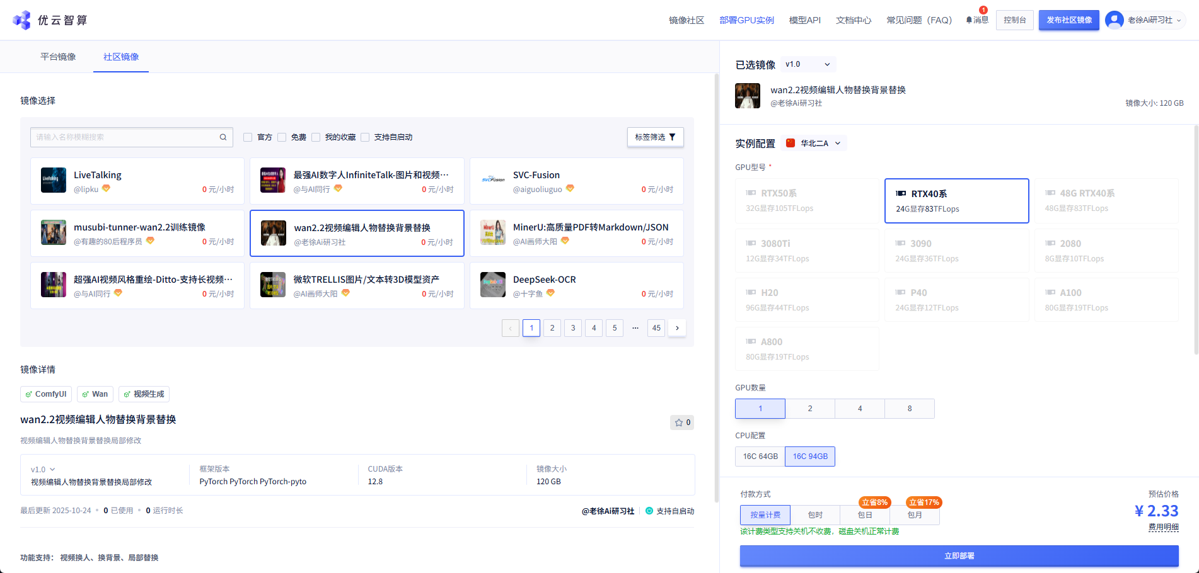Expand the 华北二A region dropdown

[814, 144]
